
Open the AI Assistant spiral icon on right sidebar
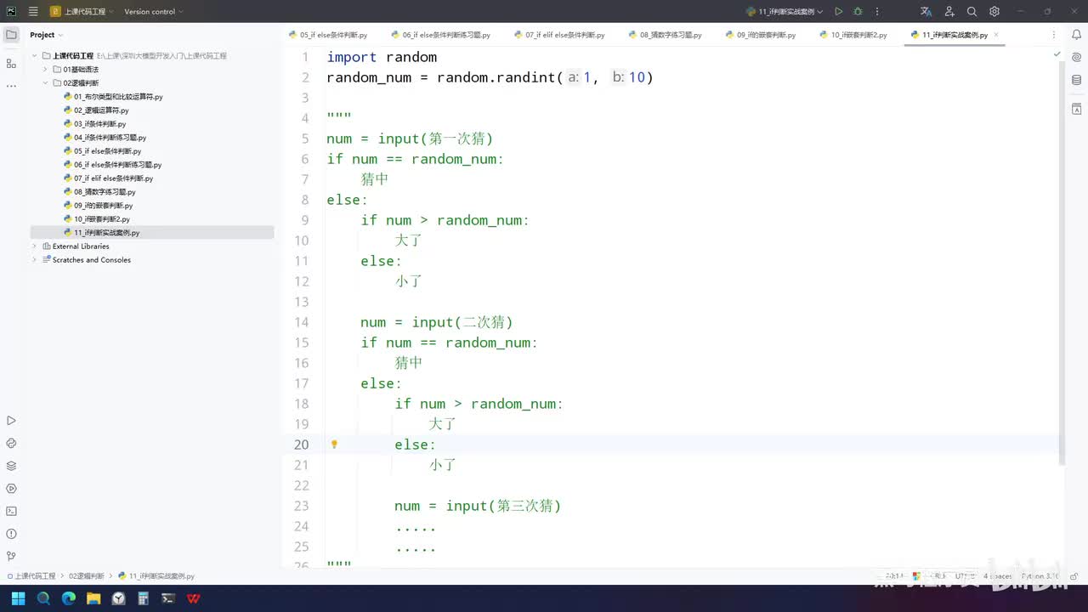[1076, 58]
